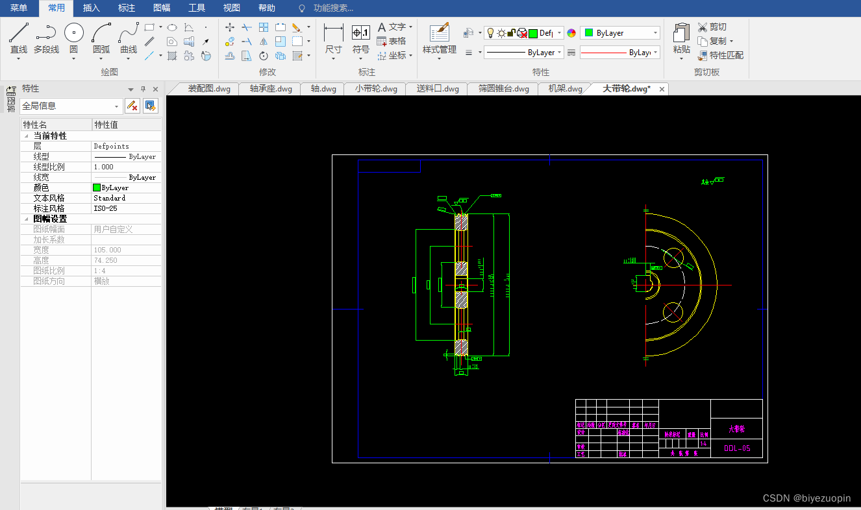Click the trim tool in 修改 group
861x510 pixels.
[247, 27]
